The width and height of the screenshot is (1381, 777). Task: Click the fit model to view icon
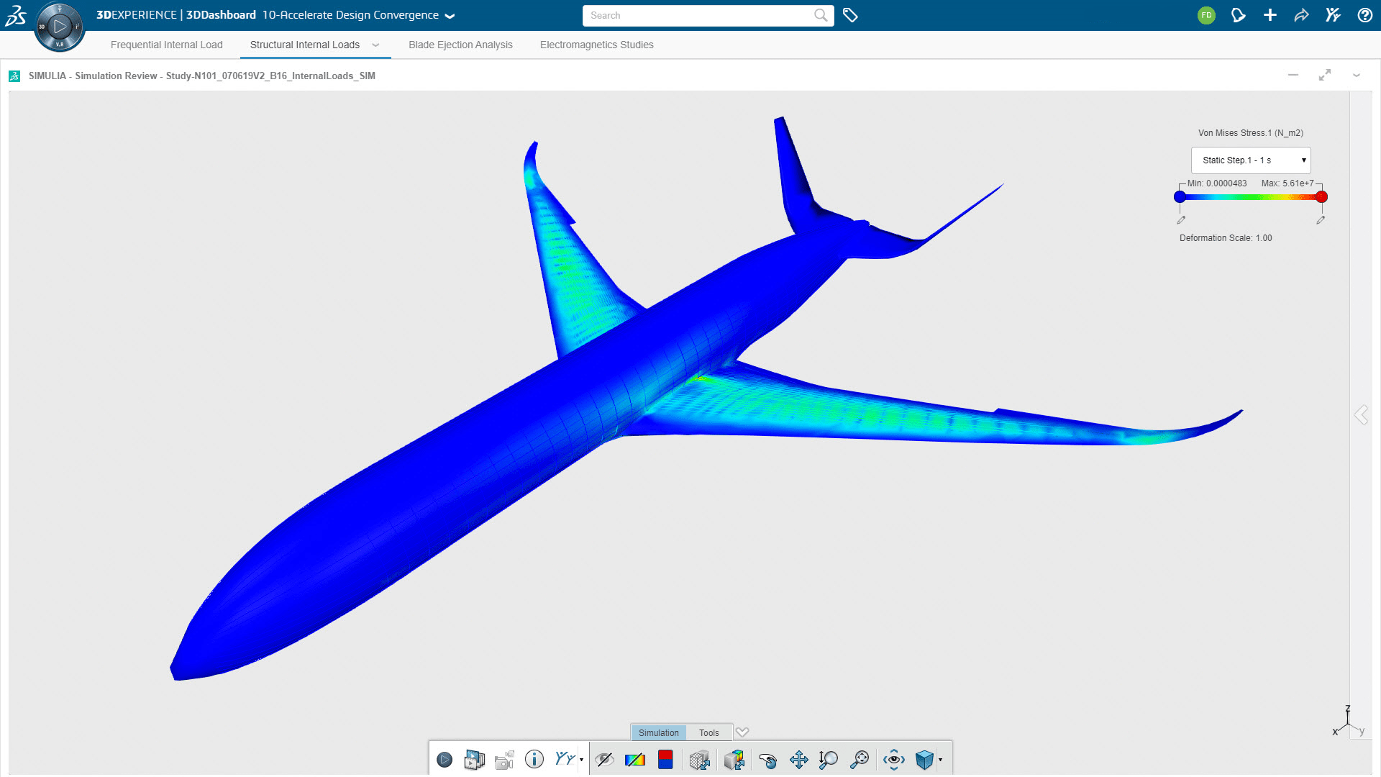click(x=860, y=759)
